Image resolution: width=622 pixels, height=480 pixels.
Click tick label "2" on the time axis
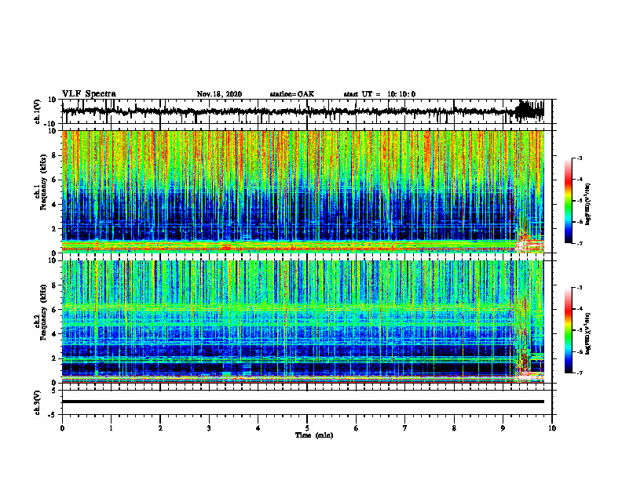click(160, 428)
